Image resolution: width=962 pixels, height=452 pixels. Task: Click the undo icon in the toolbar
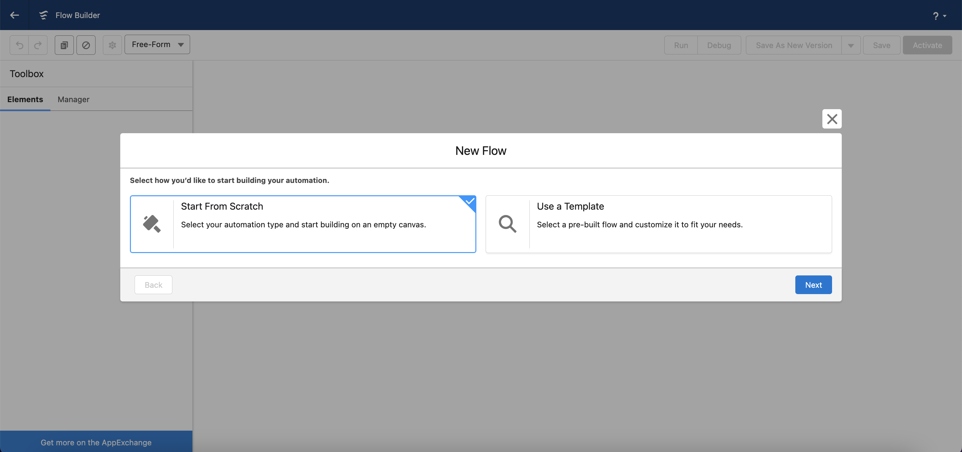[19, 45]
